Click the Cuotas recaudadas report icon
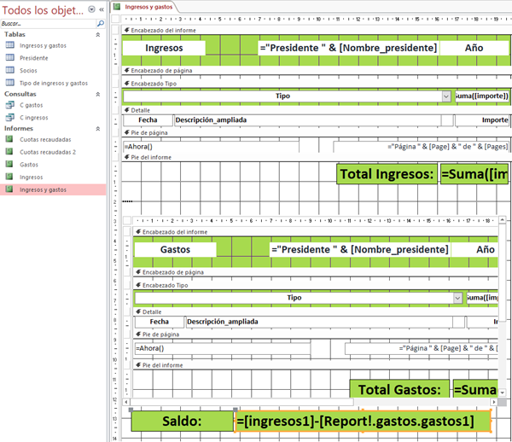The image size is (512, 442). point(9,139)
